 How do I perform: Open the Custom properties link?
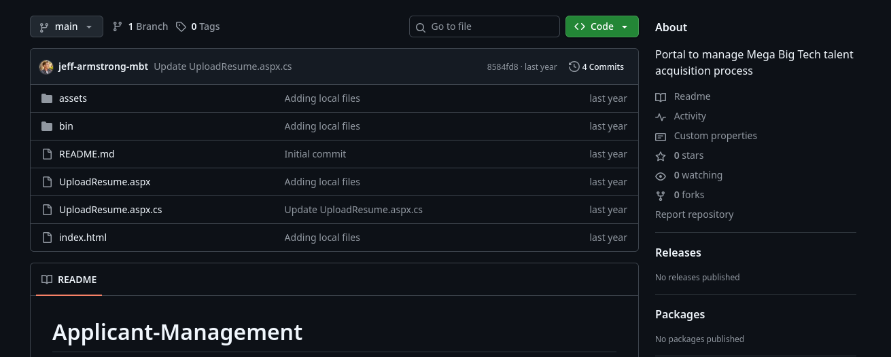click(715, 136)
